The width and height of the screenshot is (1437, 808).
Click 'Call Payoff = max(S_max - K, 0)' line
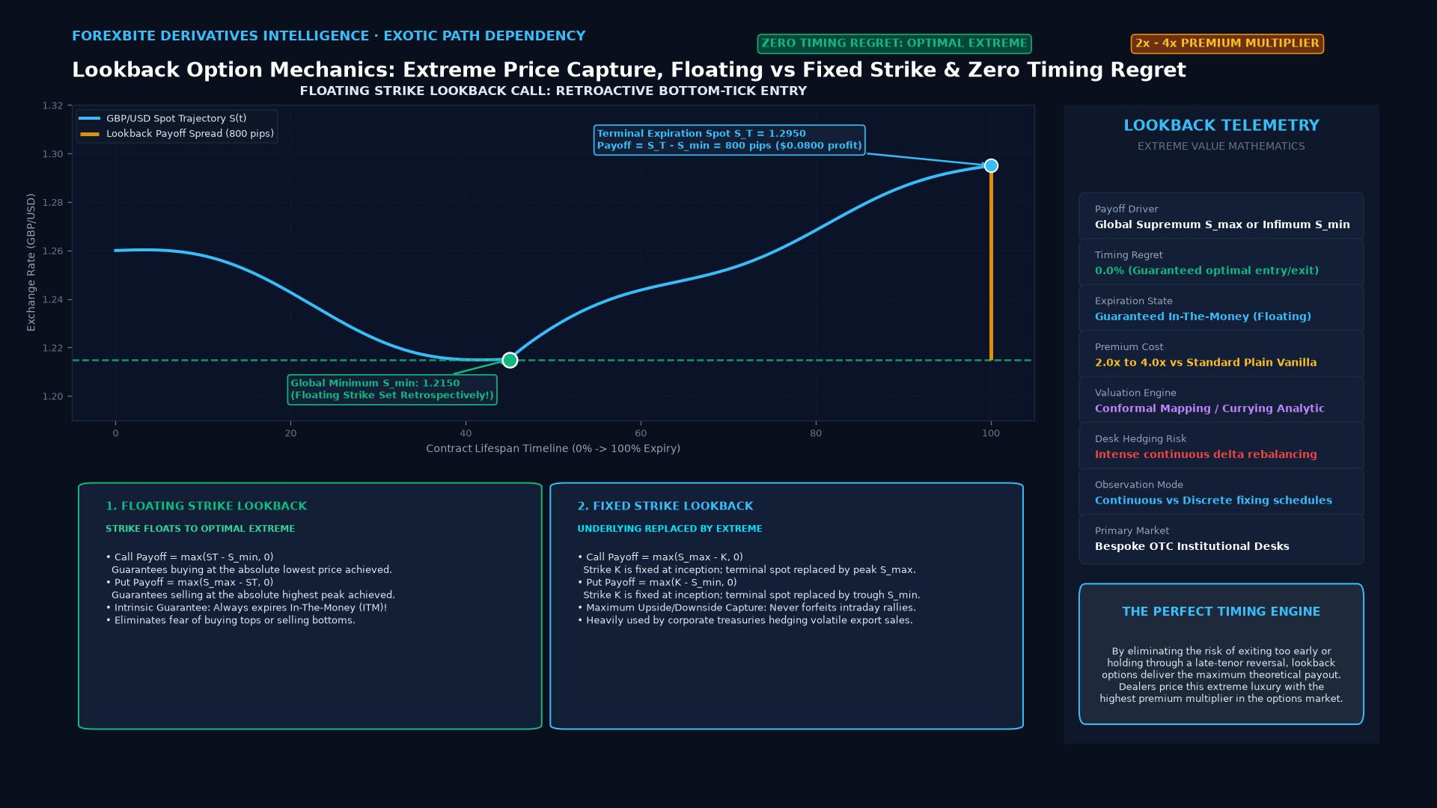click(x=660, y=557)
